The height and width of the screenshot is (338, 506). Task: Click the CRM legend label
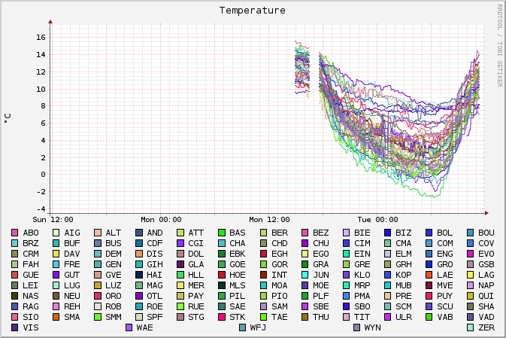pyautogui.click(x=31, y=254)
